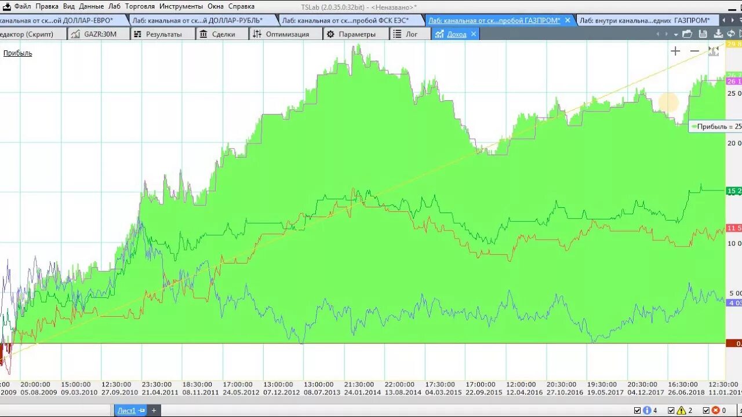Click the Лог list icon
Image resolution: width=742 pixels, height=417 pixels.
[397, 34]
